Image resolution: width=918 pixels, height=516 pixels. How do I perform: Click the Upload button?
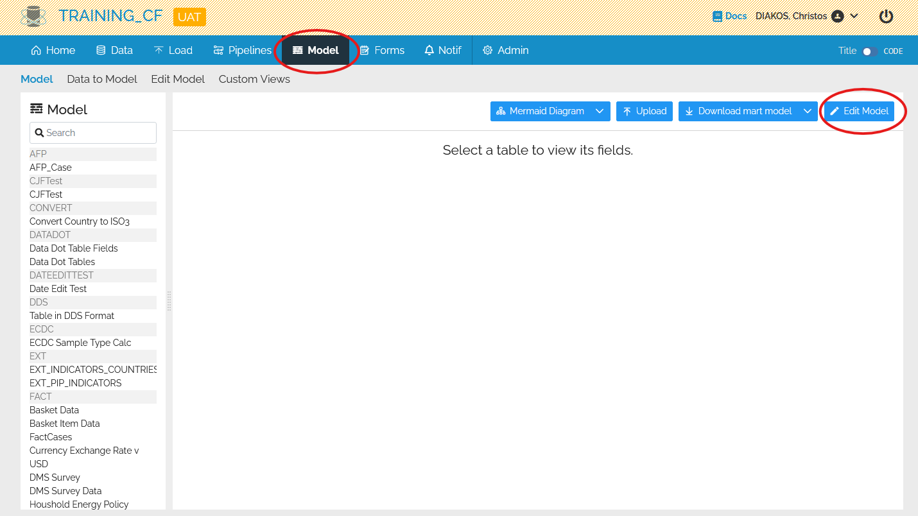point(645,111)
